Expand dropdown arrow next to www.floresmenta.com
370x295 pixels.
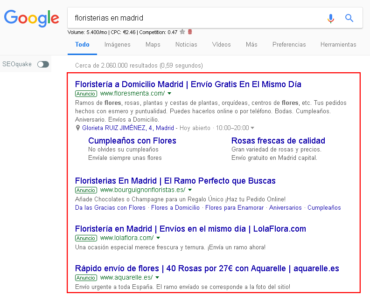click(169, 94)
